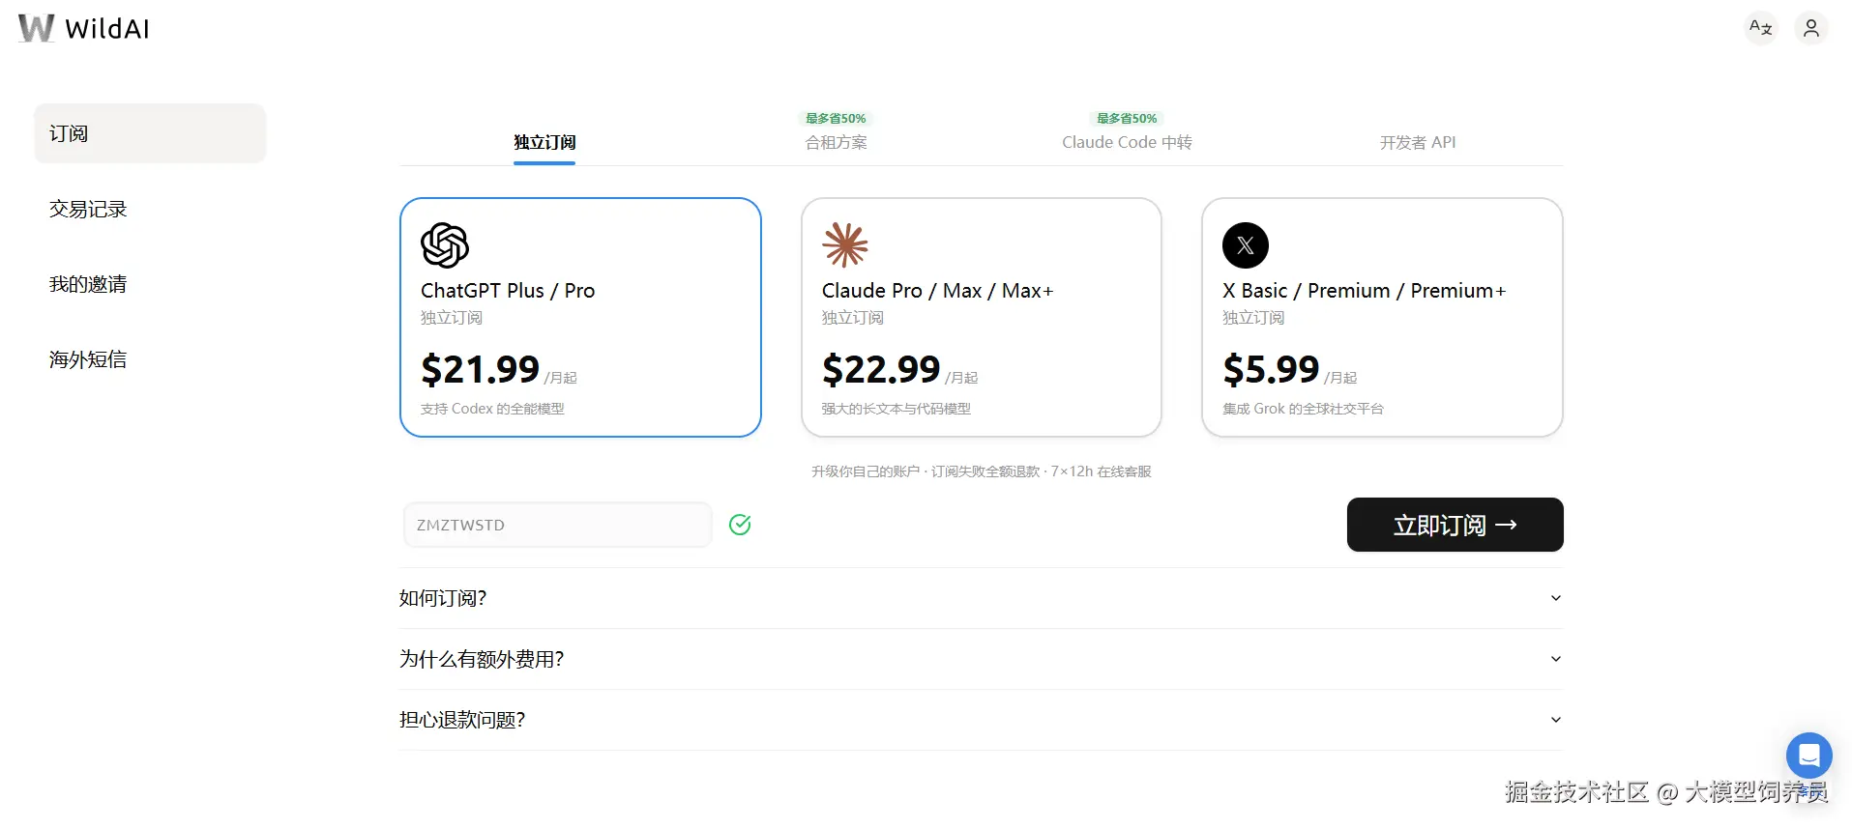This screenshot has height=828, width=1852.
Task: Open 交易记录 in the sidebar
Action: pyautogui.click(x=88, y=209)
